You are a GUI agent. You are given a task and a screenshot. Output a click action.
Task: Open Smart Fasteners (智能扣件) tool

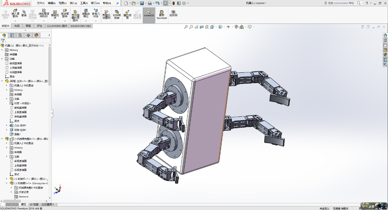coord(55,13)
